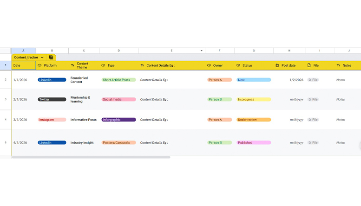Select column G header
361x206 pixels.
point(254,51)
